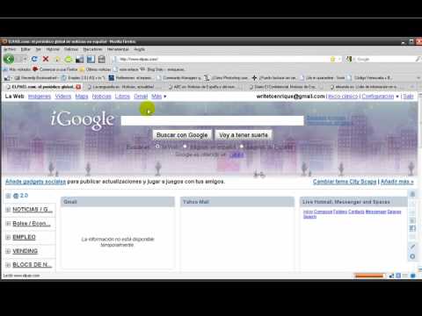The image size is (422, 316).
Task: Open the bookmarks toolbar overflow chevron
Action: pos(418,78)
